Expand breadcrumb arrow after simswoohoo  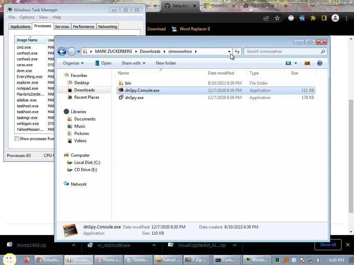coord(196,51)
